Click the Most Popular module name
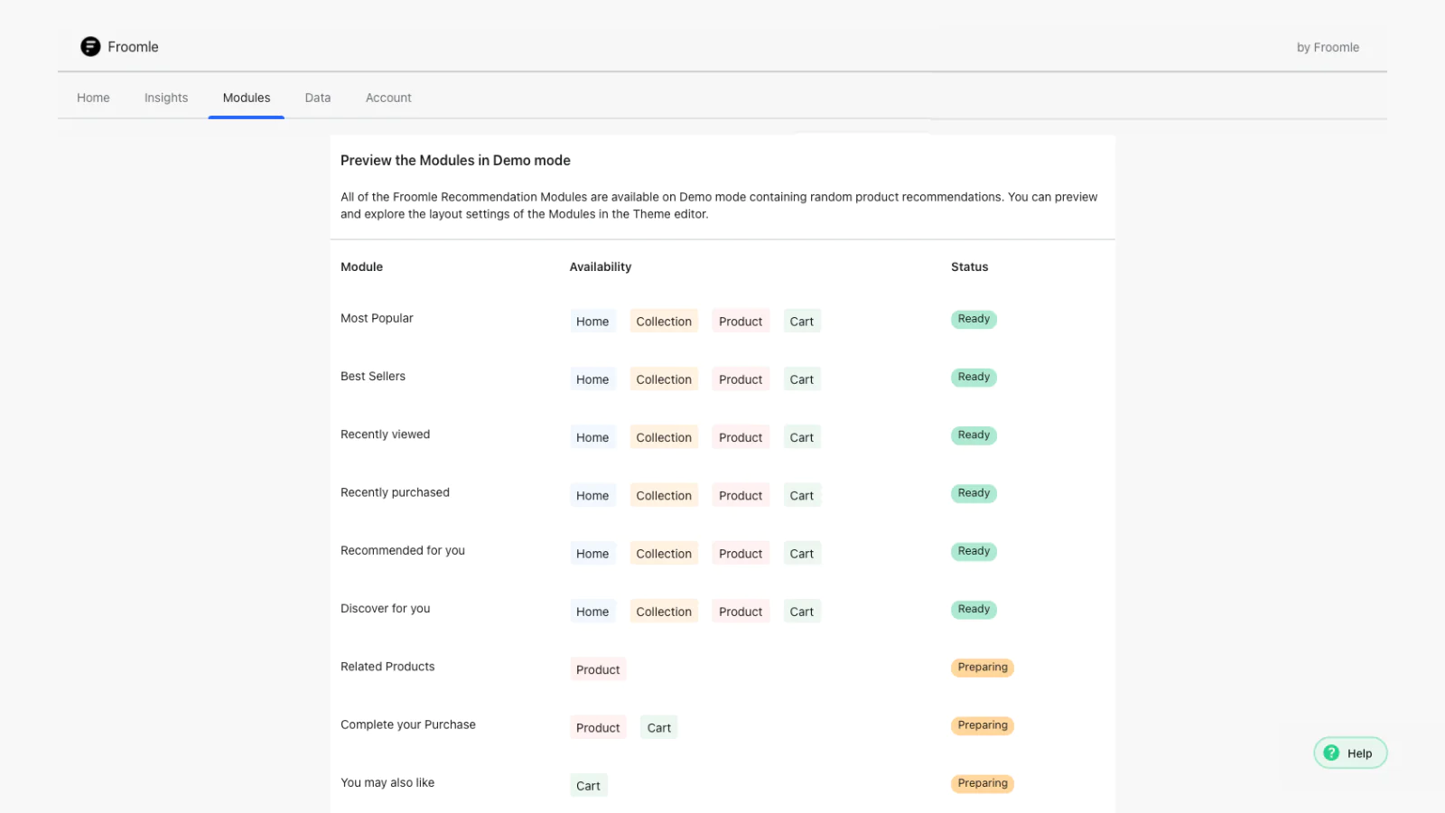This screenshot has width=1445, height=813. [377, 318]
